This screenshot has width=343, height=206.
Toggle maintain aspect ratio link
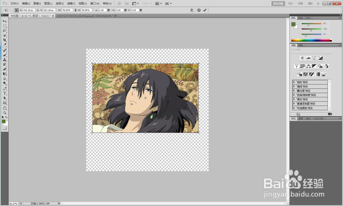click(x=75, y=10)
